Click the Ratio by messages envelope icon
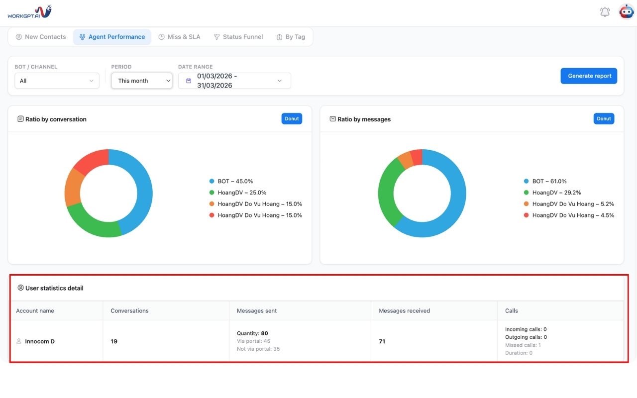 pos(332,119)
